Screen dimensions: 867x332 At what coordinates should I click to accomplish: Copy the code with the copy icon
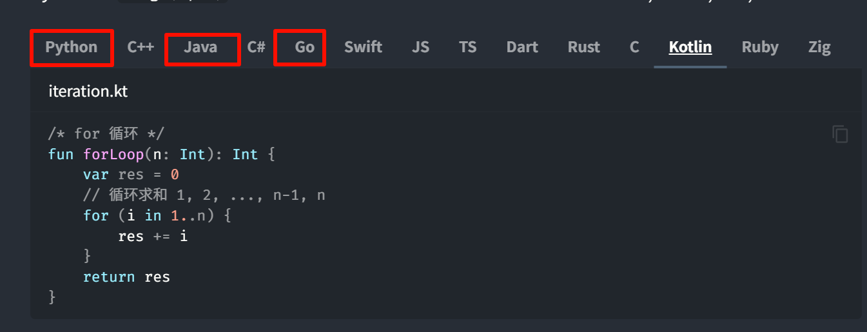click(x=839, y=134)
